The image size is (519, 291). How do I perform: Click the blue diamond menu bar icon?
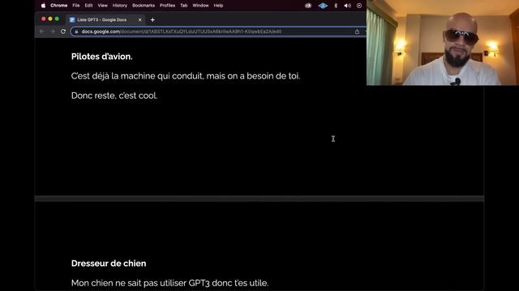coord(323,6)
